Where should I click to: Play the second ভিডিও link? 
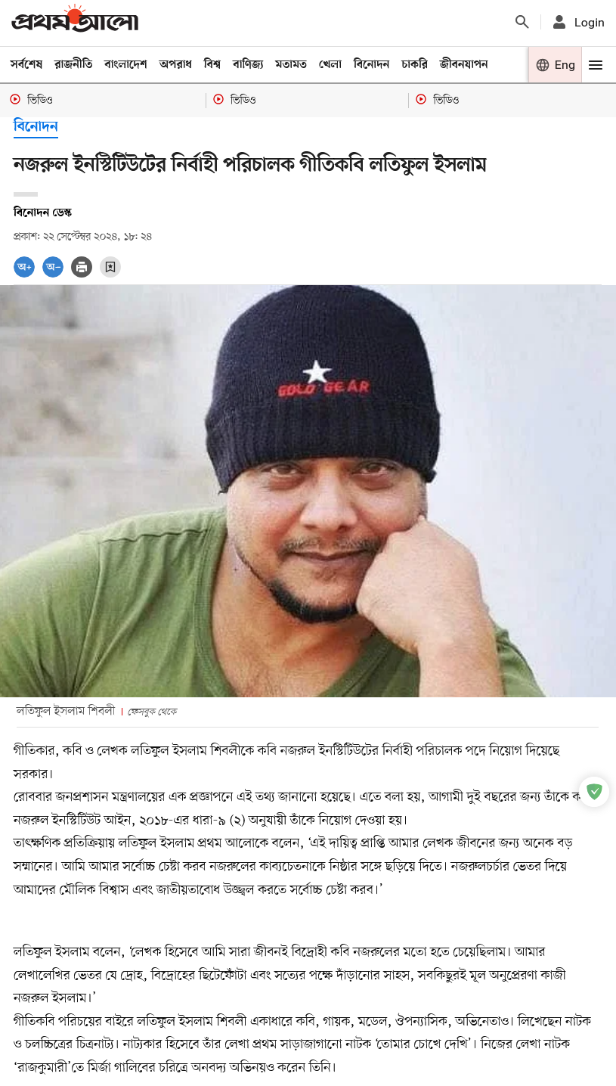click(235, 100)
